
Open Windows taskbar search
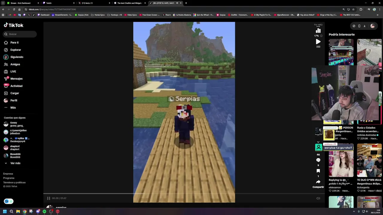pos(11,211)
